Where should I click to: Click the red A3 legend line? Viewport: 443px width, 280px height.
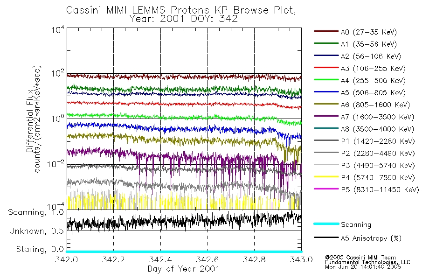pos(326,68)
